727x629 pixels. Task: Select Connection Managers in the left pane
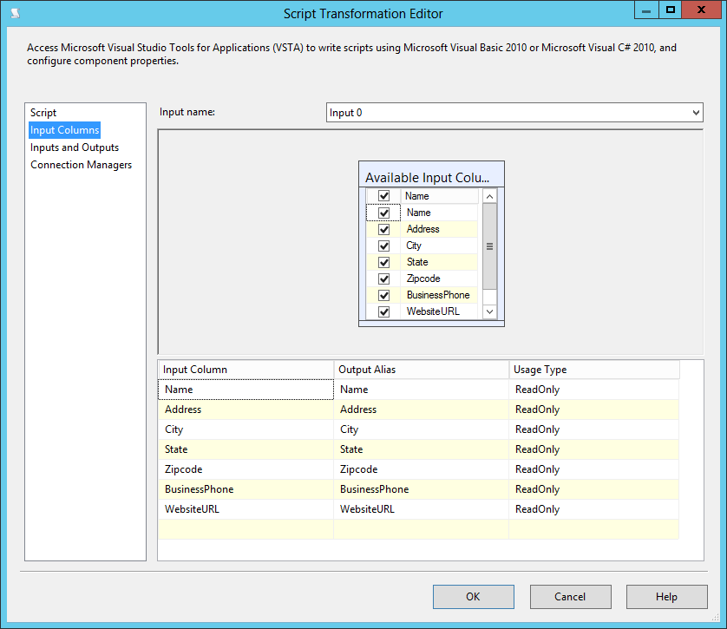click(80, 164)
